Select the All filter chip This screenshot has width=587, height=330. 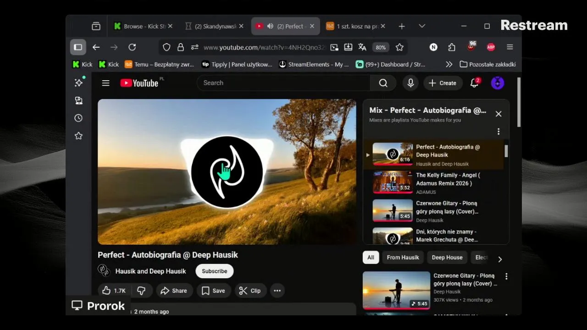pyautogui.click(x=371, y=258)
